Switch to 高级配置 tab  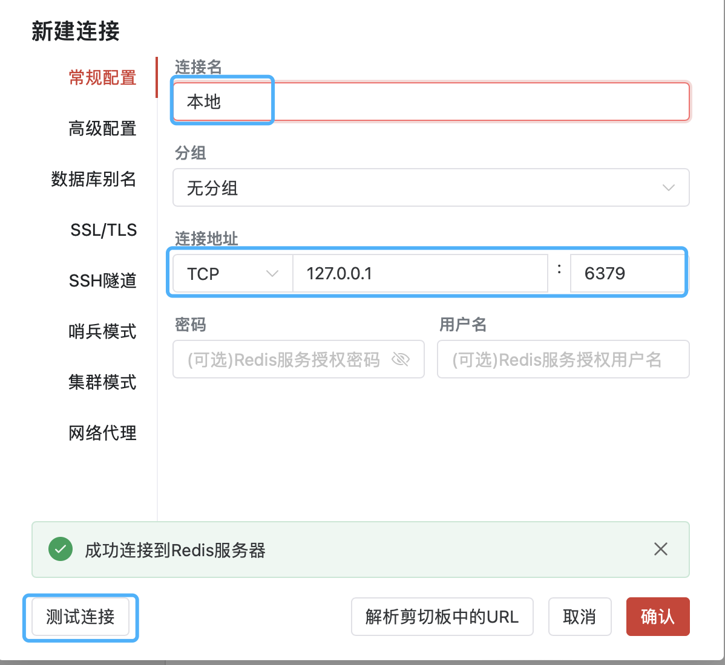click(x=102, y=128)
